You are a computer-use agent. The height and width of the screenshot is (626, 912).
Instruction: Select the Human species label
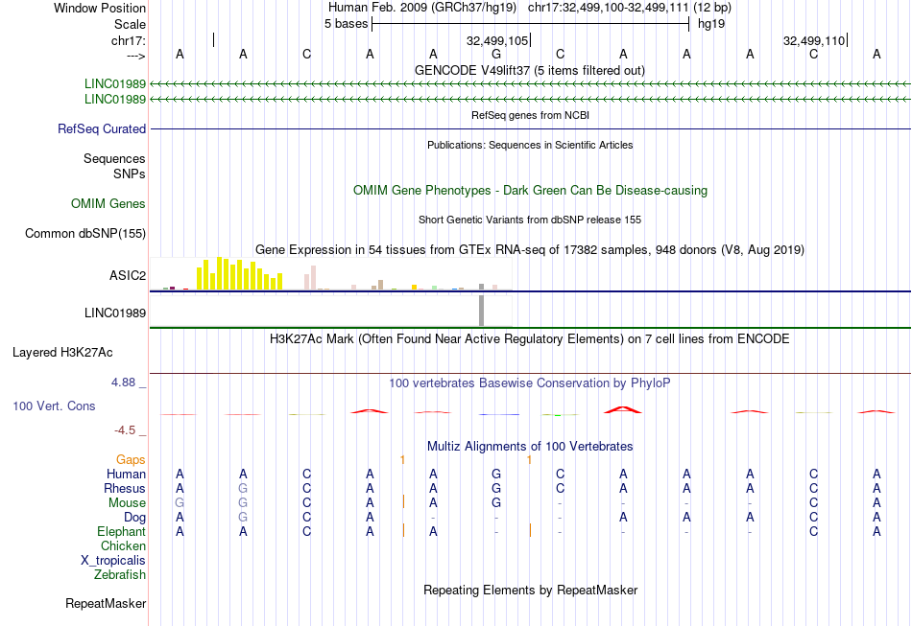coord(126,474)
